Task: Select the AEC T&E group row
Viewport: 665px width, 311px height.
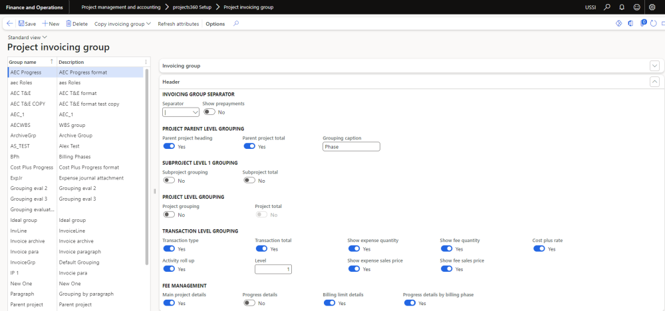Action: pos(76,93)
